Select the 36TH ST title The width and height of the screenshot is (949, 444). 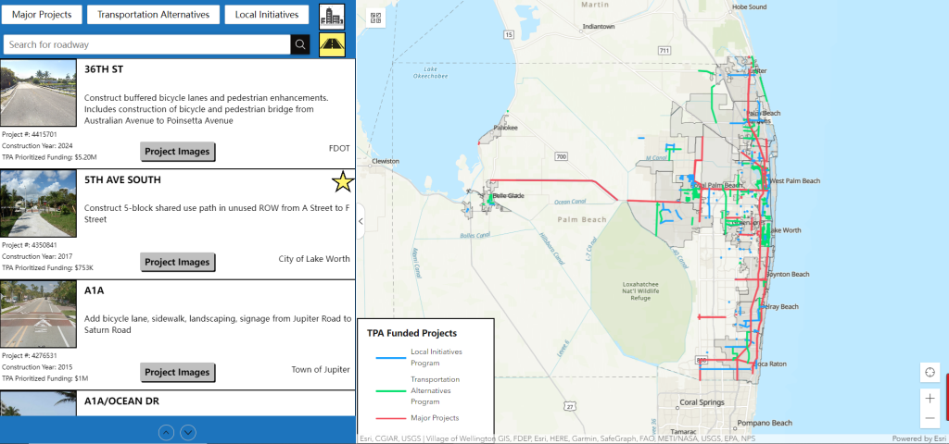point(104,69)
